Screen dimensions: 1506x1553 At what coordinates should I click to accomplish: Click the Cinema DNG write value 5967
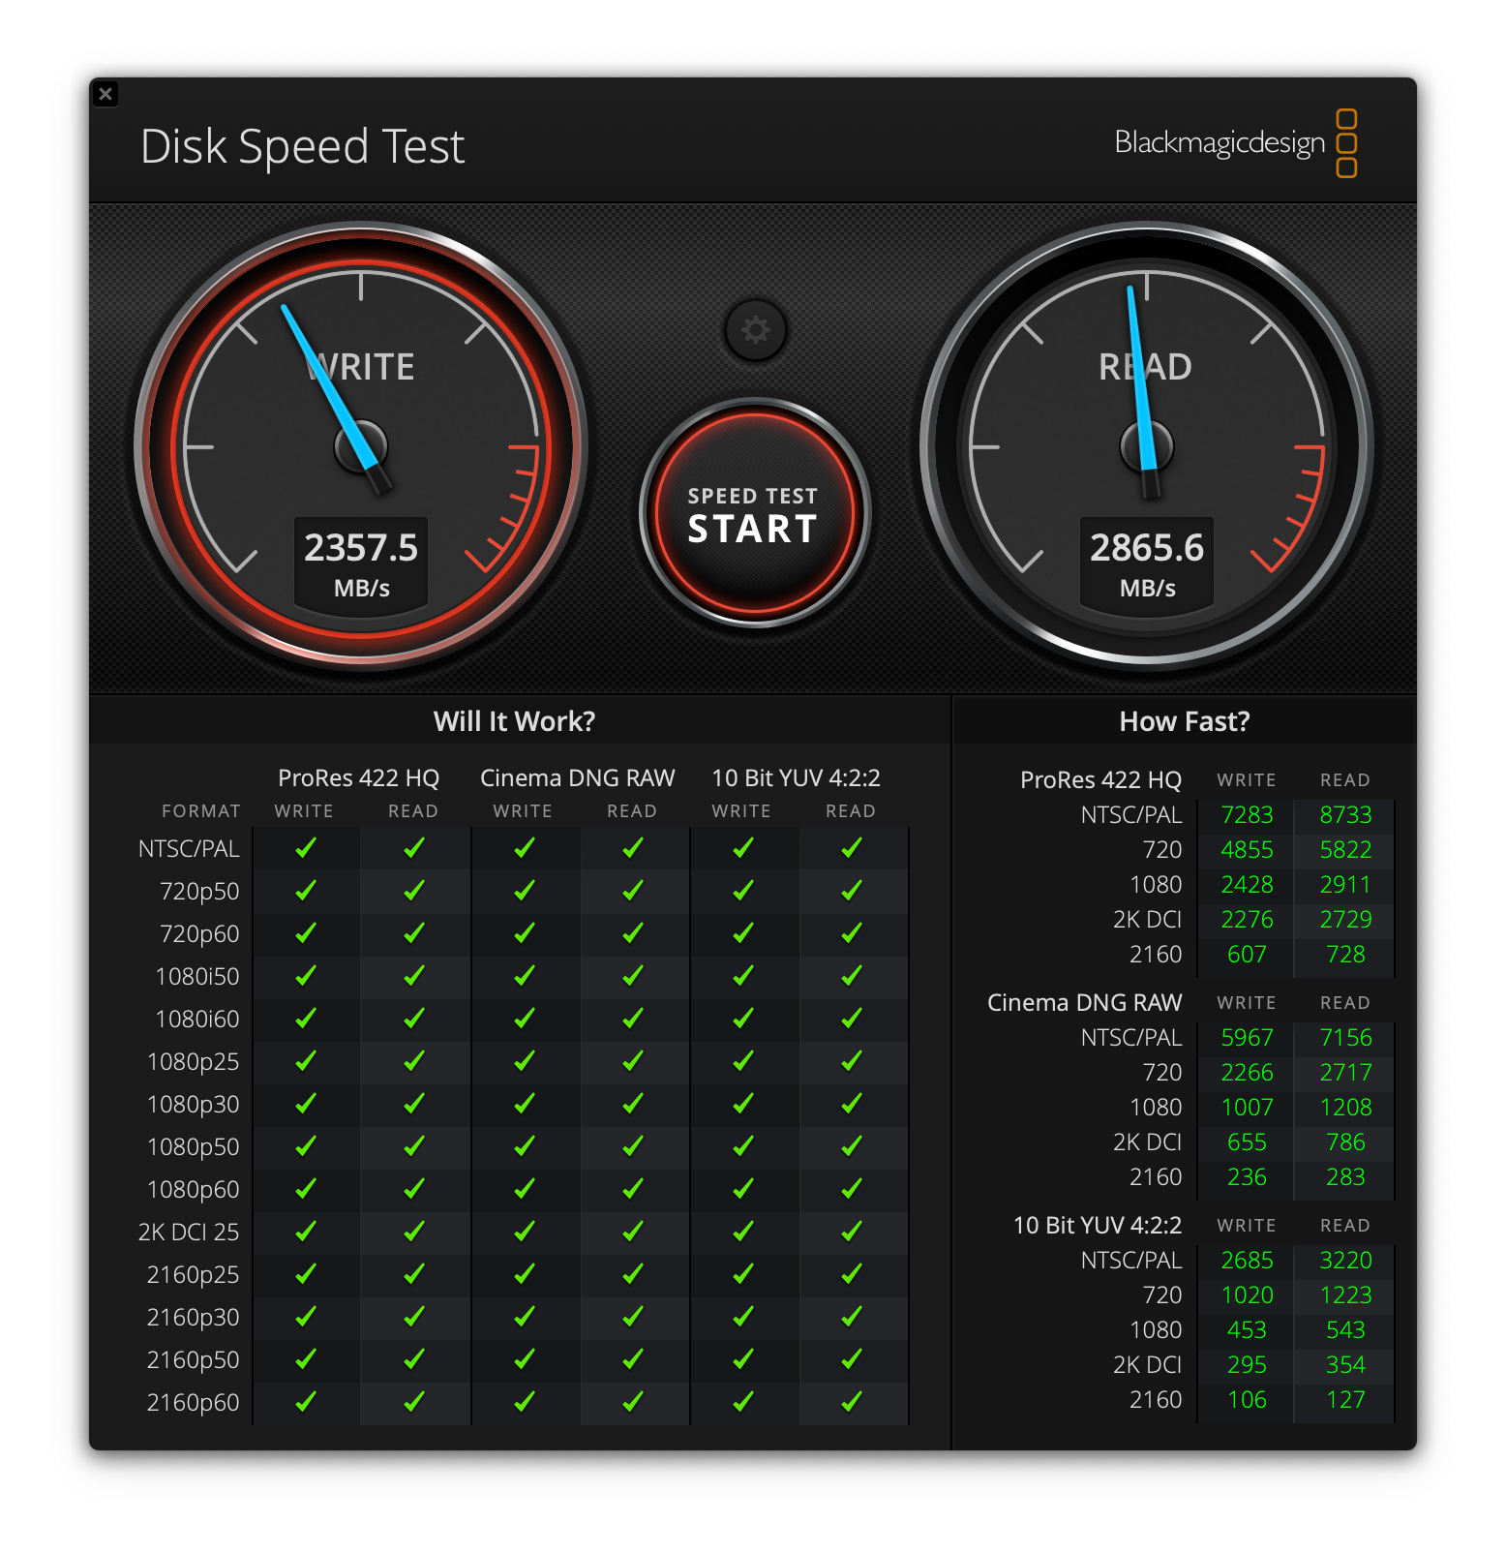coord(1247,1038)
